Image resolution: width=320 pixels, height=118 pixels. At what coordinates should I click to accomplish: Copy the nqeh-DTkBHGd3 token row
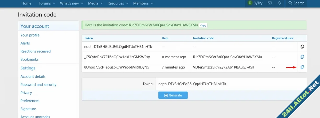(302, 46)
